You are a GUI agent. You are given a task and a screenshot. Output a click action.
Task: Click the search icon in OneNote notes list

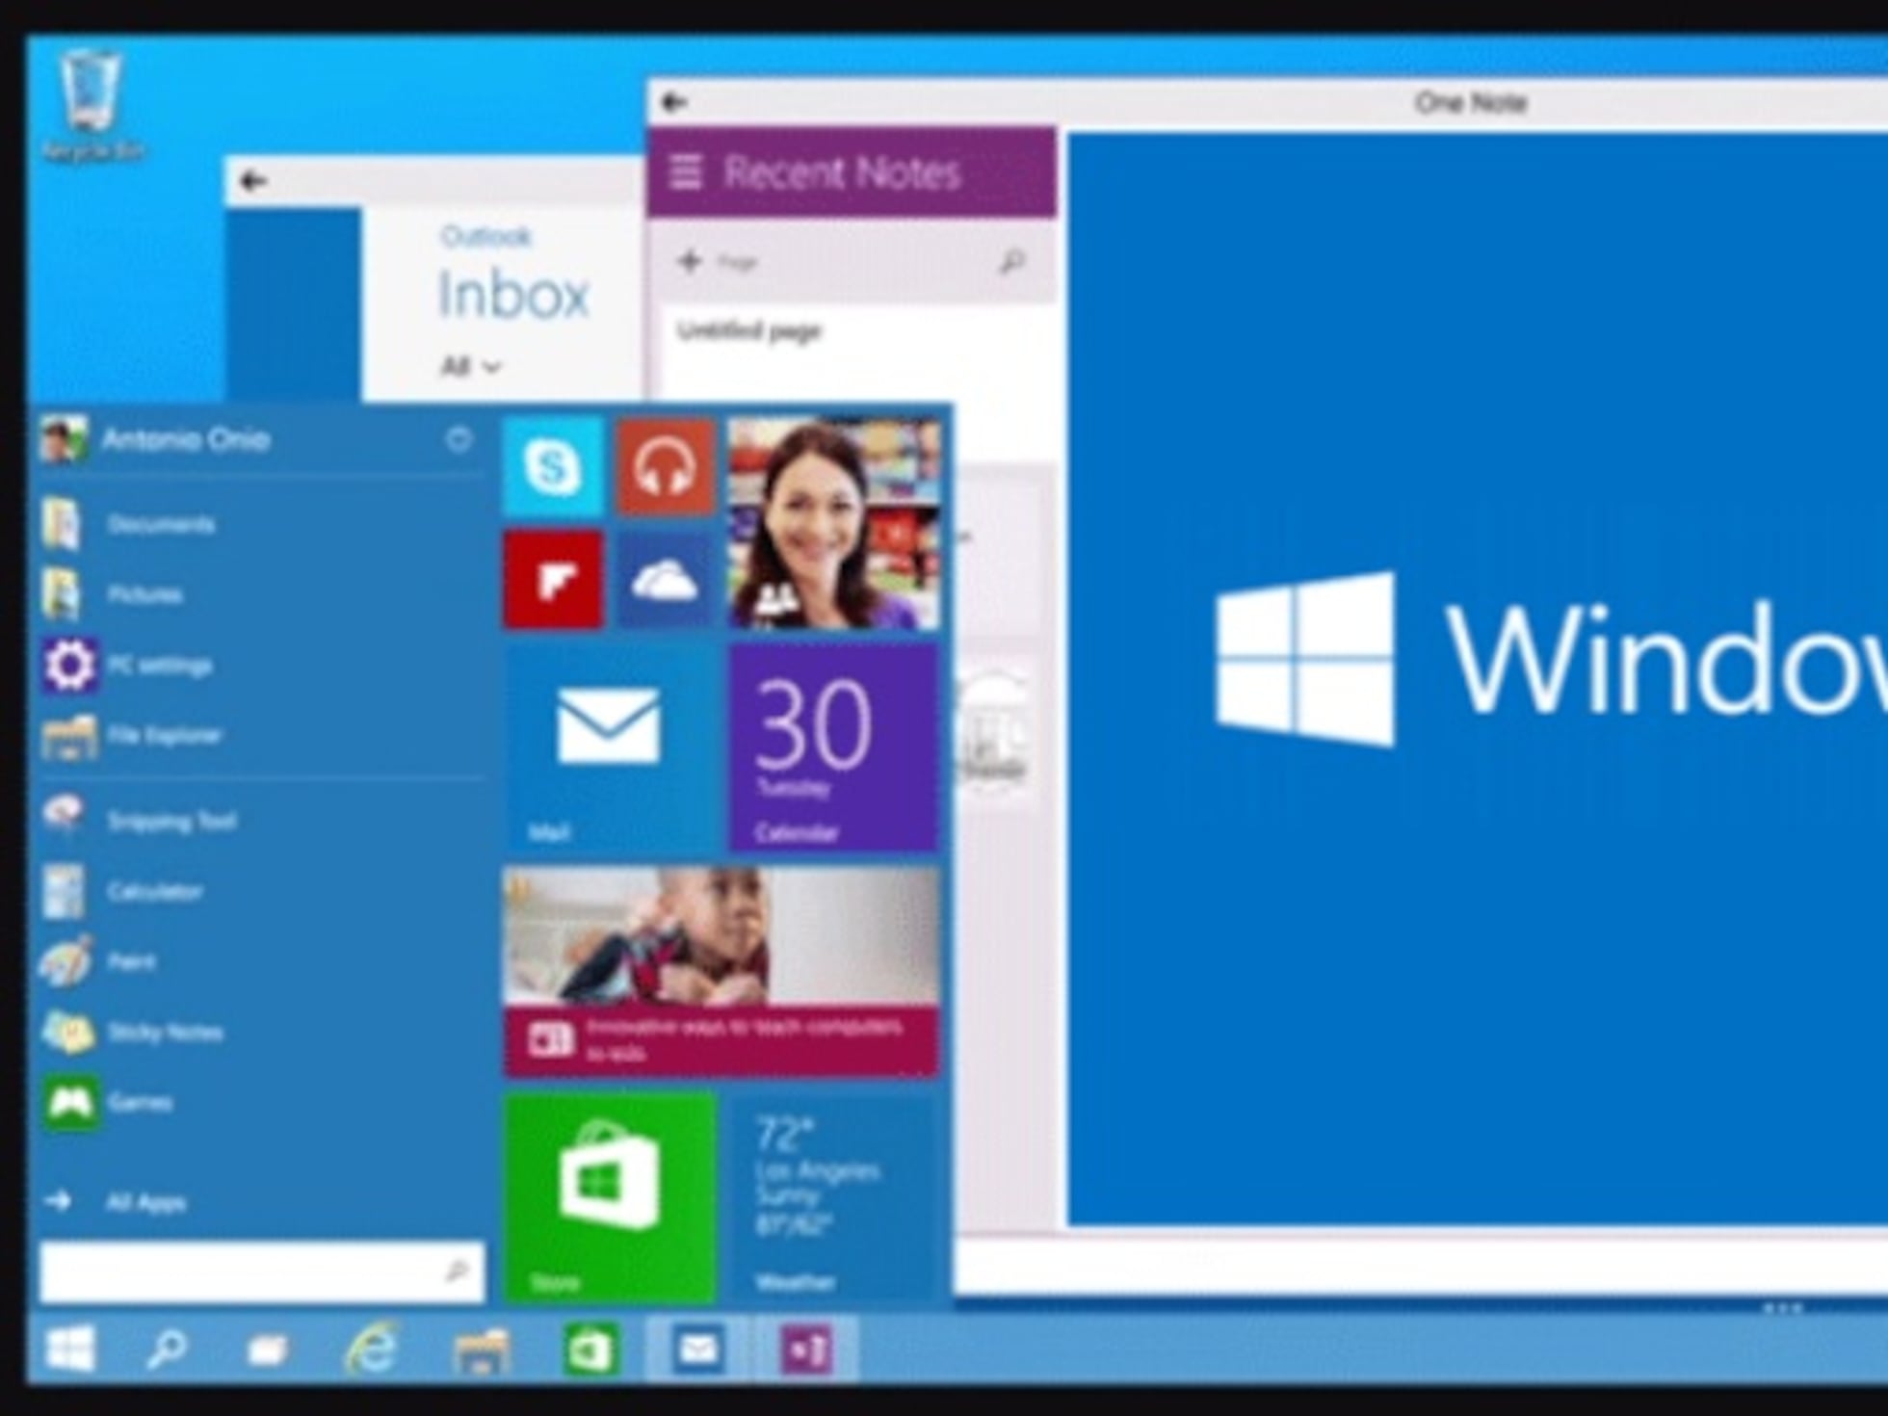[x=1012, y=261]
